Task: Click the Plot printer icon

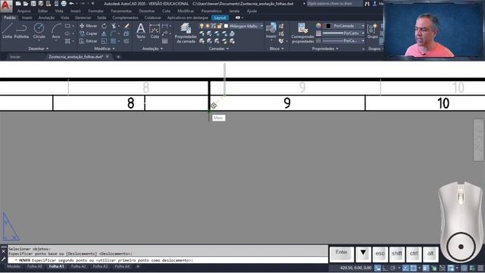Action: click(64, 4)
